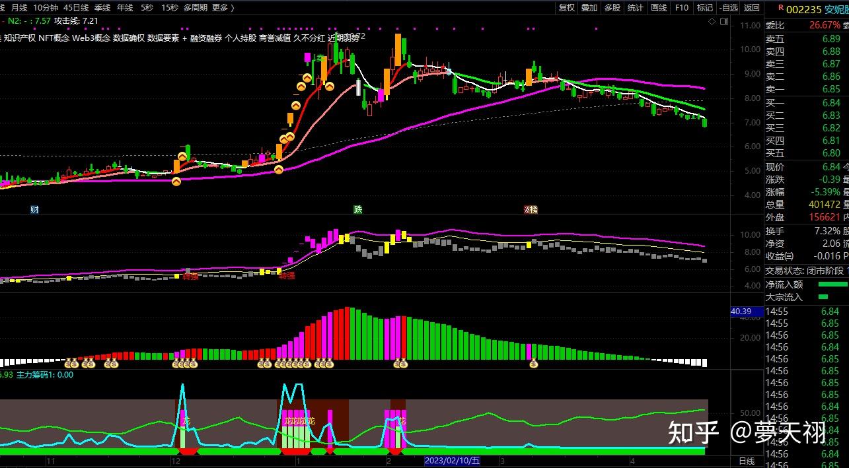Click the 交易状态 闭市阶段 status row

pyautogui.click(x=806, y=271)
